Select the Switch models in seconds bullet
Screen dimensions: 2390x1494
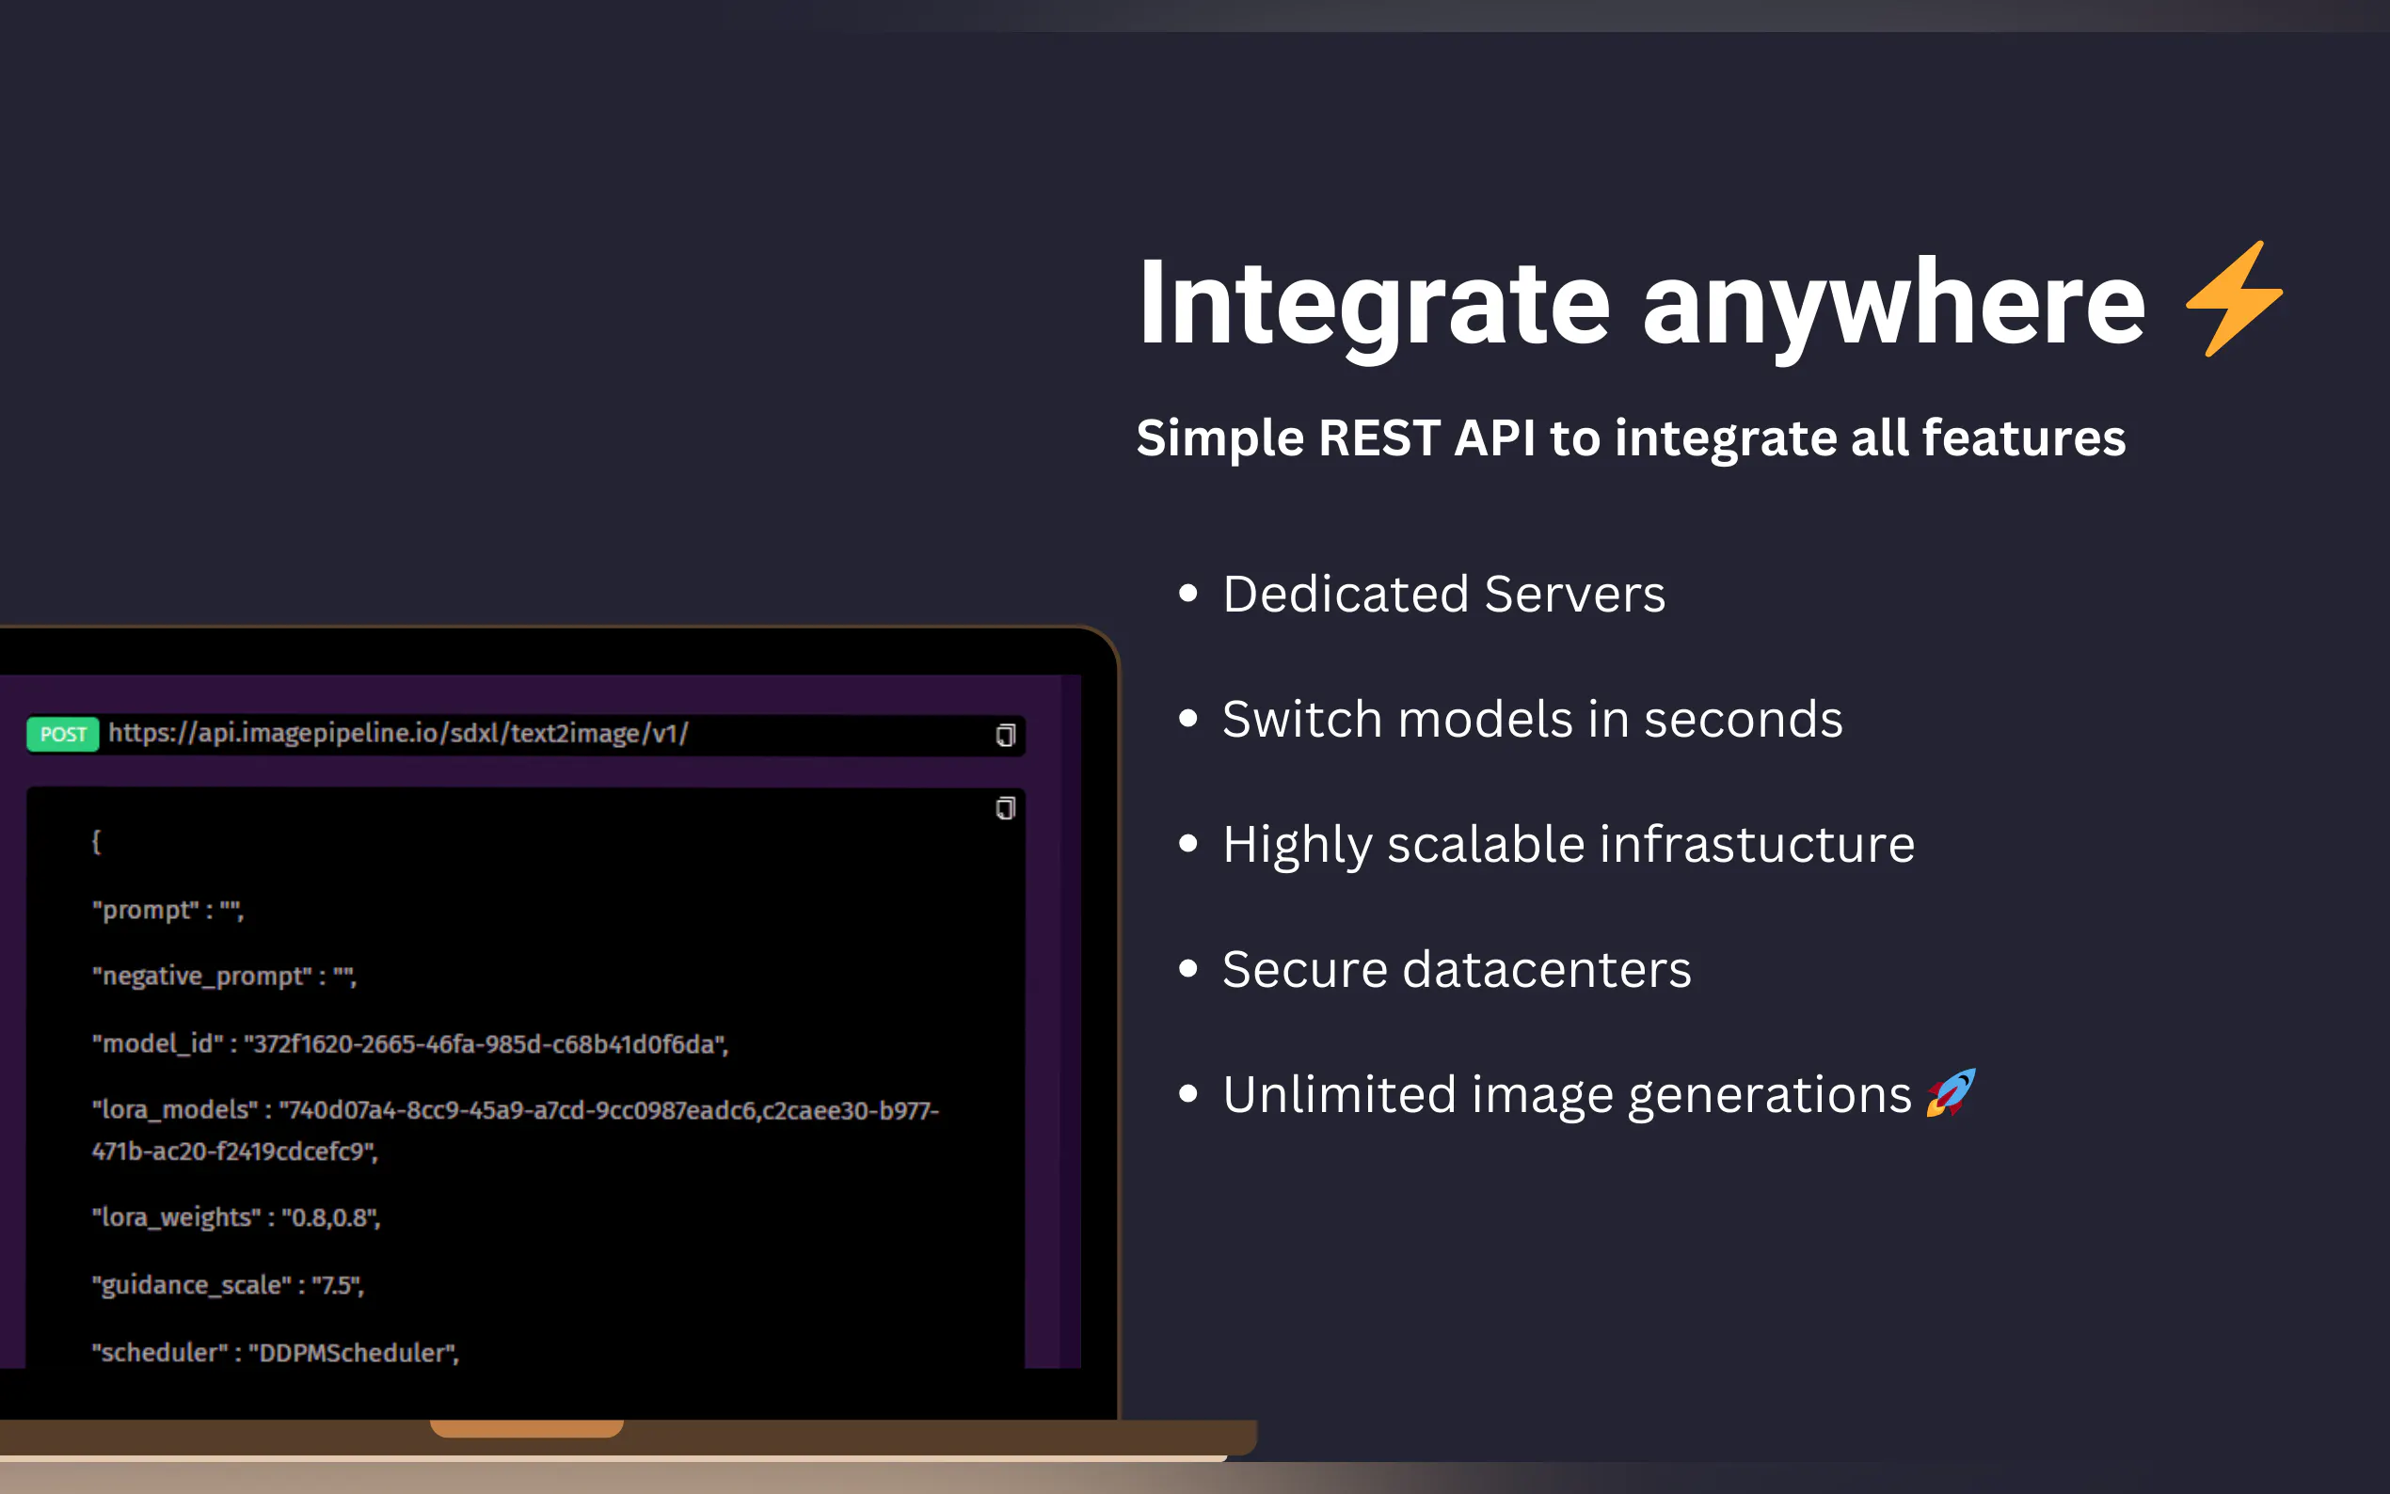pyautogui.click(x=1532, y=719)
